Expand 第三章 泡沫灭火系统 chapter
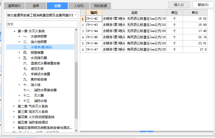This screenshot has height=138, width=215. click(x=14, y=112)
